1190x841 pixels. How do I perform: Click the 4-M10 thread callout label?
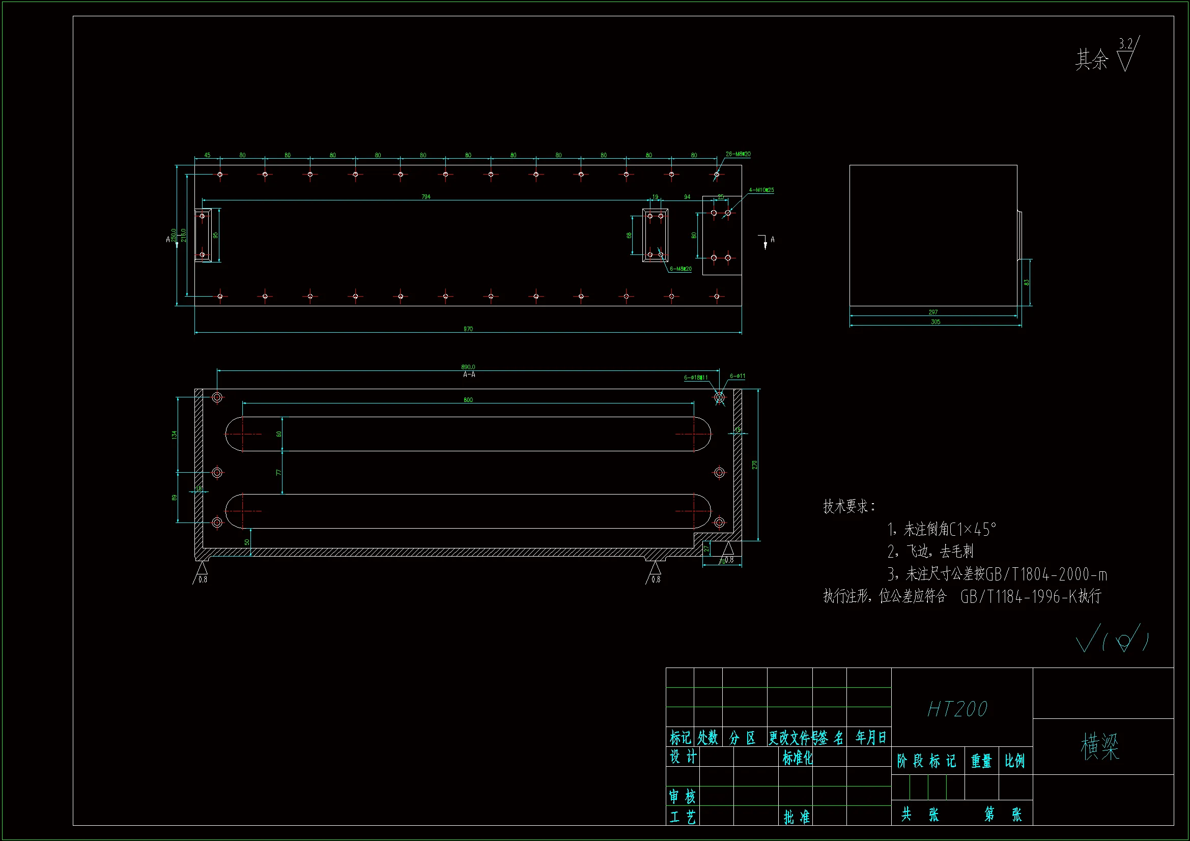(x=761, y=190)
